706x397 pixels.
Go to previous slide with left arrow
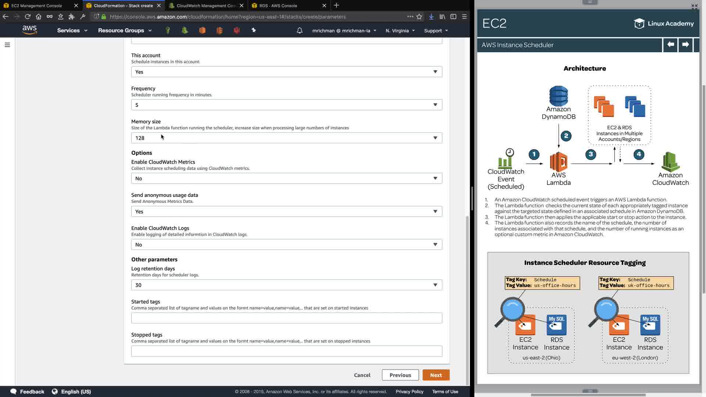click(670, 44)
